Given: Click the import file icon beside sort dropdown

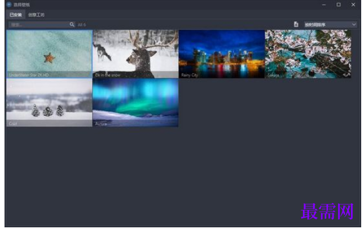Looking at the screenshot, I should click(296, 24).
